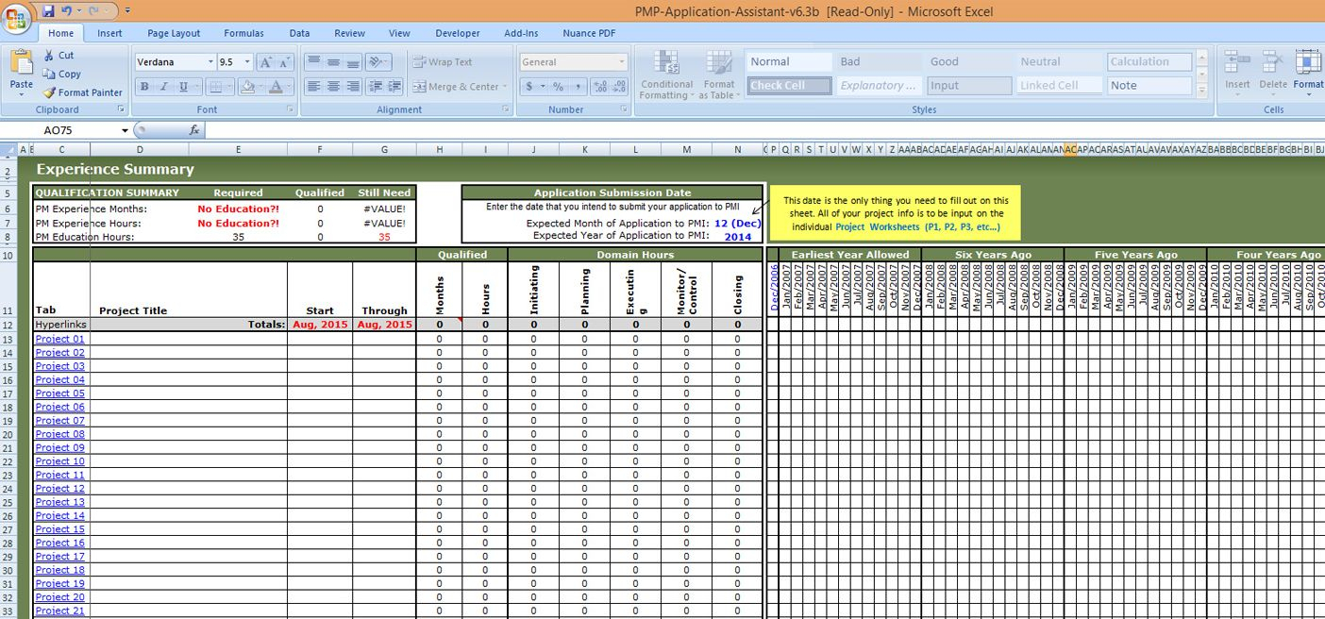Click the Office button logo
The width and height of the screenshot is (1325, 619).
pyautogui.click(x=17, y=17)
